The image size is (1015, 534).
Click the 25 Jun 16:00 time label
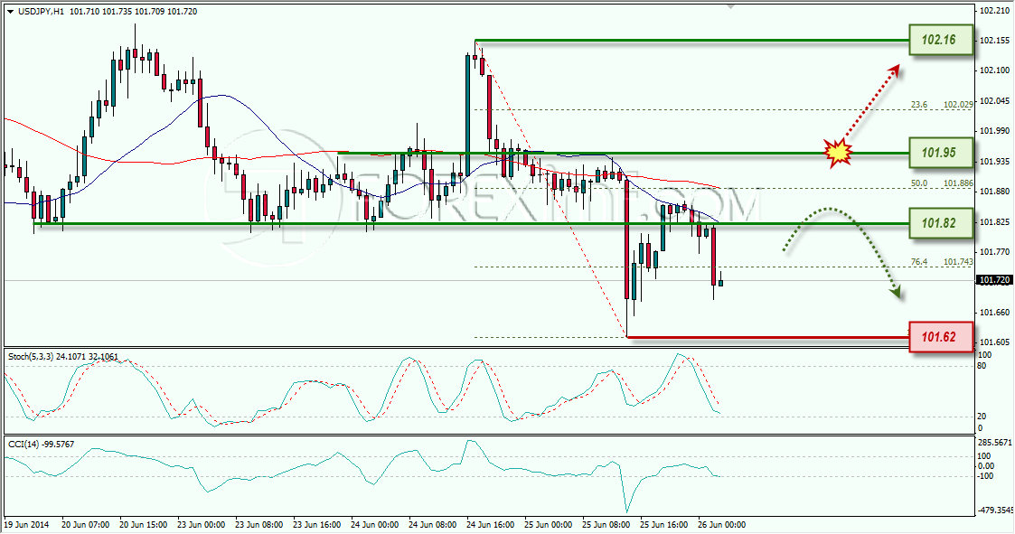pyautogui.click(x=664, y=524)
